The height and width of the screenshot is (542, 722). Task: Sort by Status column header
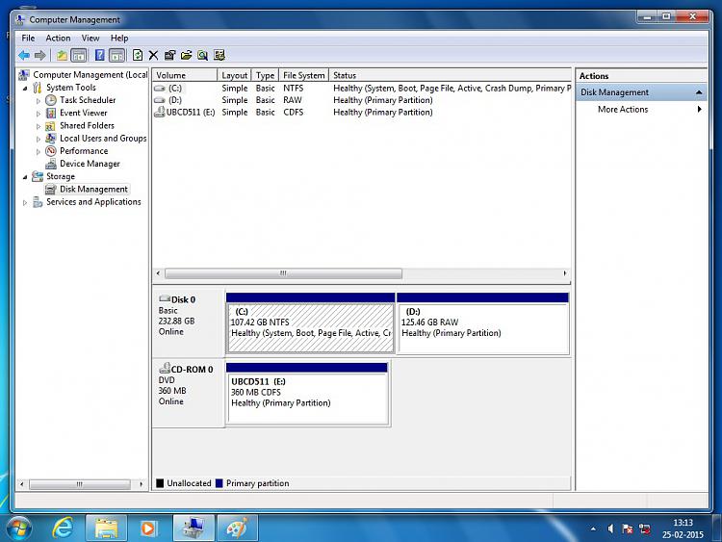(451, 75)
